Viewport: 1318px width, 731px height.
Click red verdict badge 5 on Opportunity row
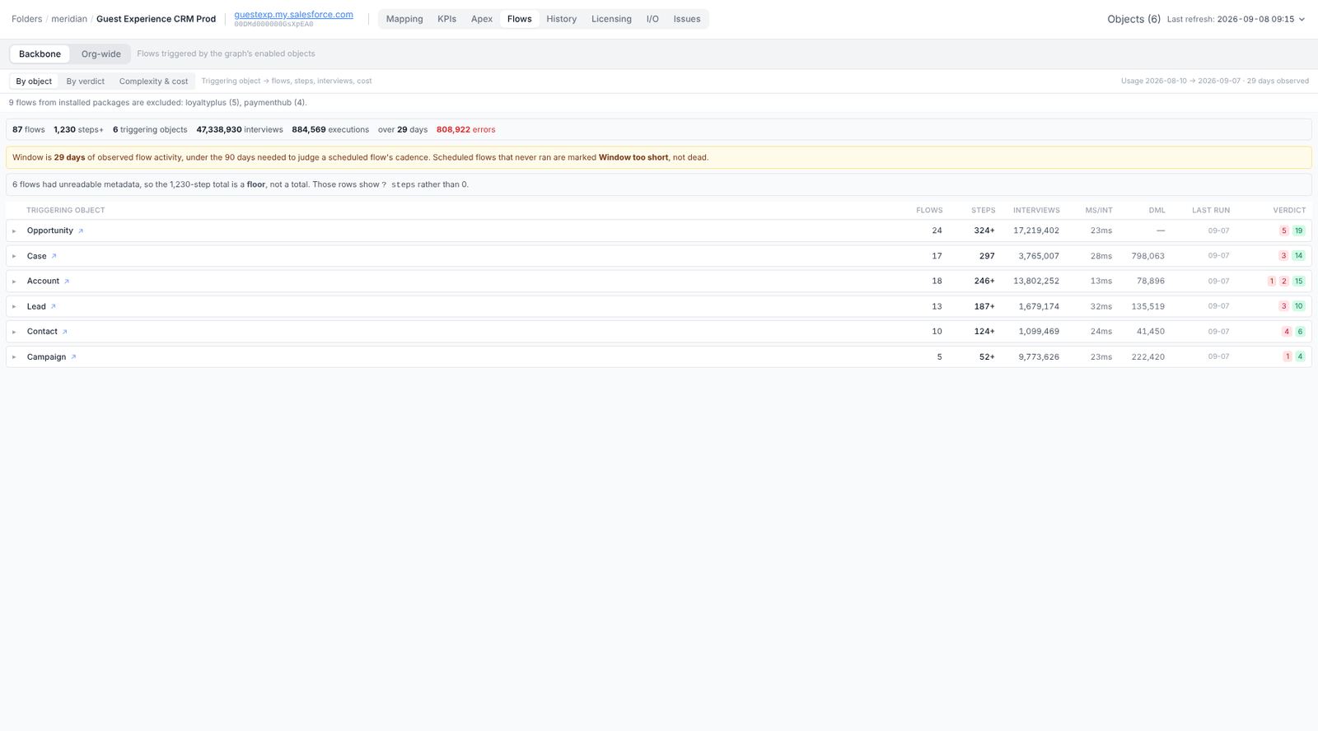pos(1283,231)
